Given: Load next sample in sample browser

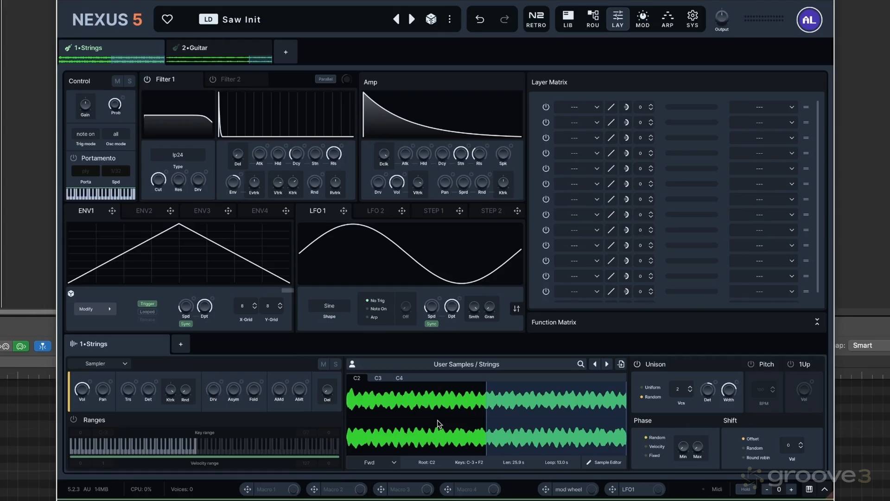Looking at the screenshot, I should pyautogui.click(x=607, y=364).
